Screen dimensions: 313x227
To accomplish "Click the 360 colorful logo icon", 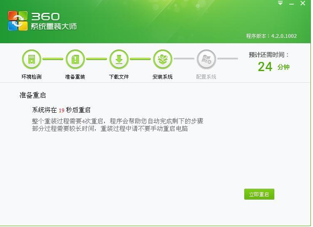I will click(17, 20).
